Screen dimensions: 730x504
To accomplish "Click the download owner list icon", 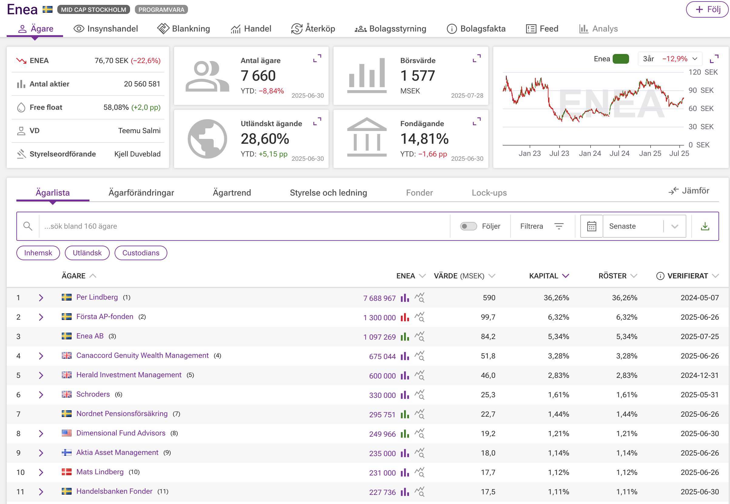I will click(x=705, y=226).
